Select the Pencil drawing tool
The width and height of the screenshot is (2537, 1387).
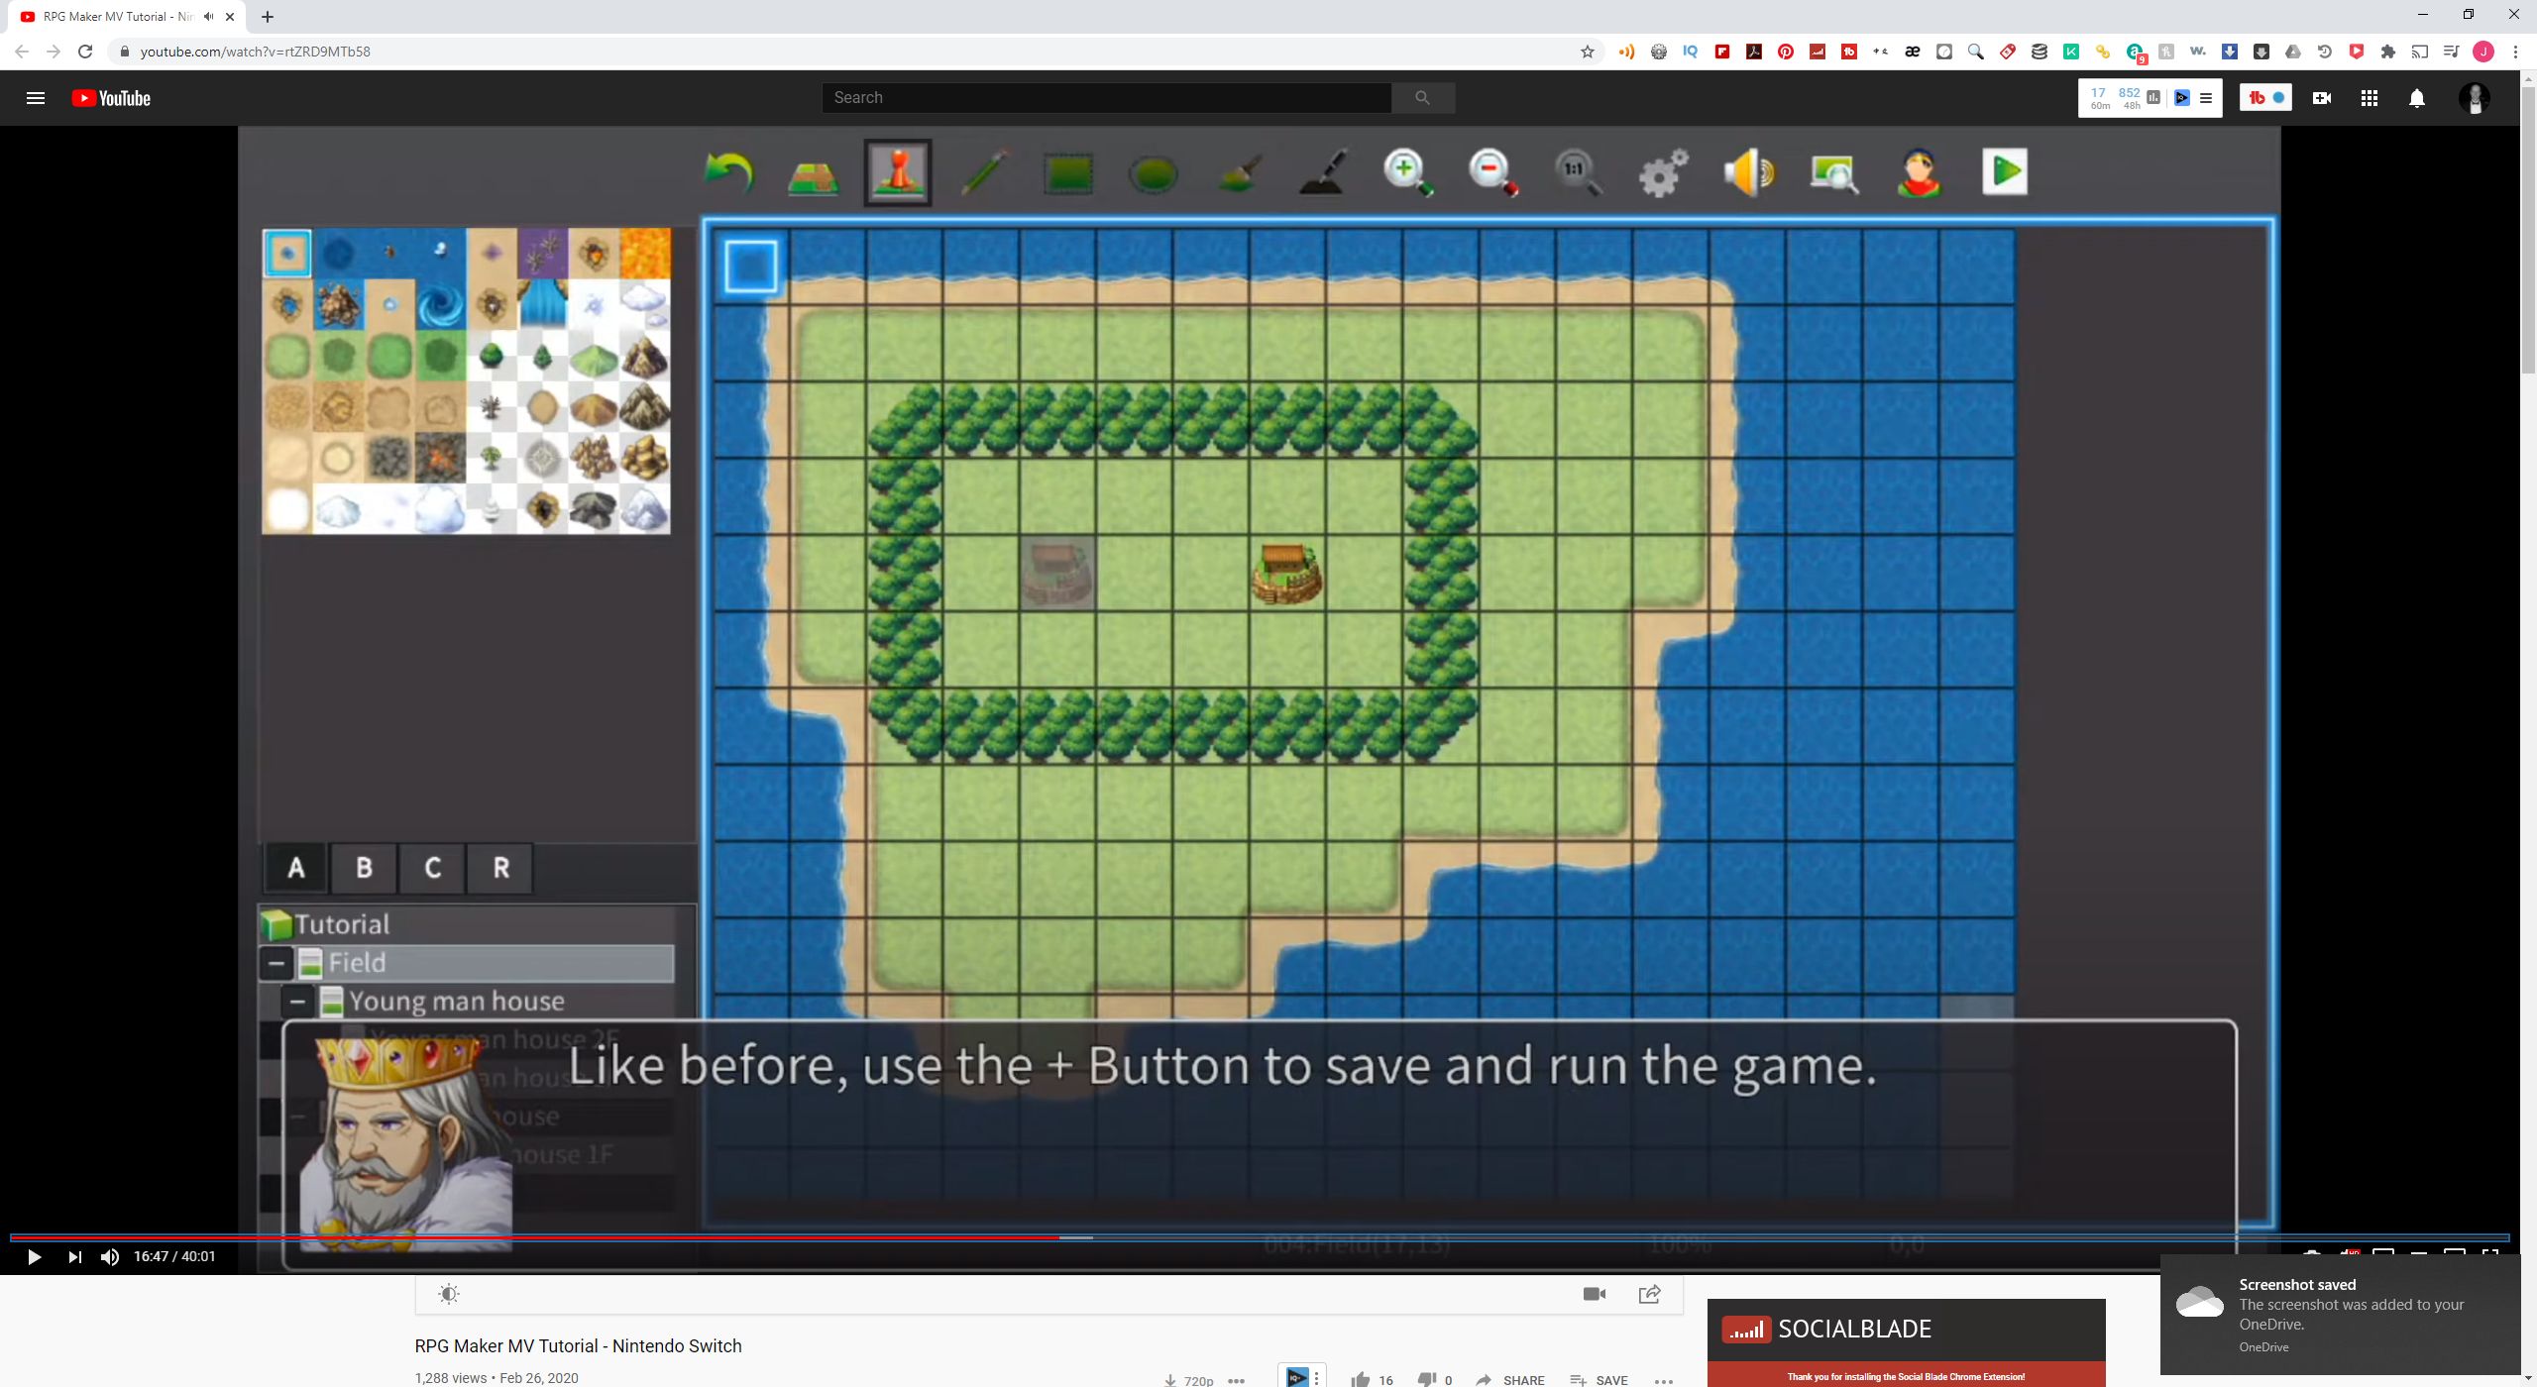(x=984, y=172)
